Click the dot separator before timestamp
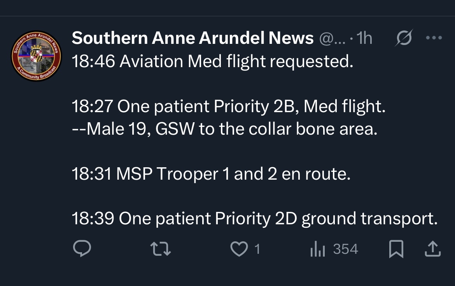 click(352, 38)
